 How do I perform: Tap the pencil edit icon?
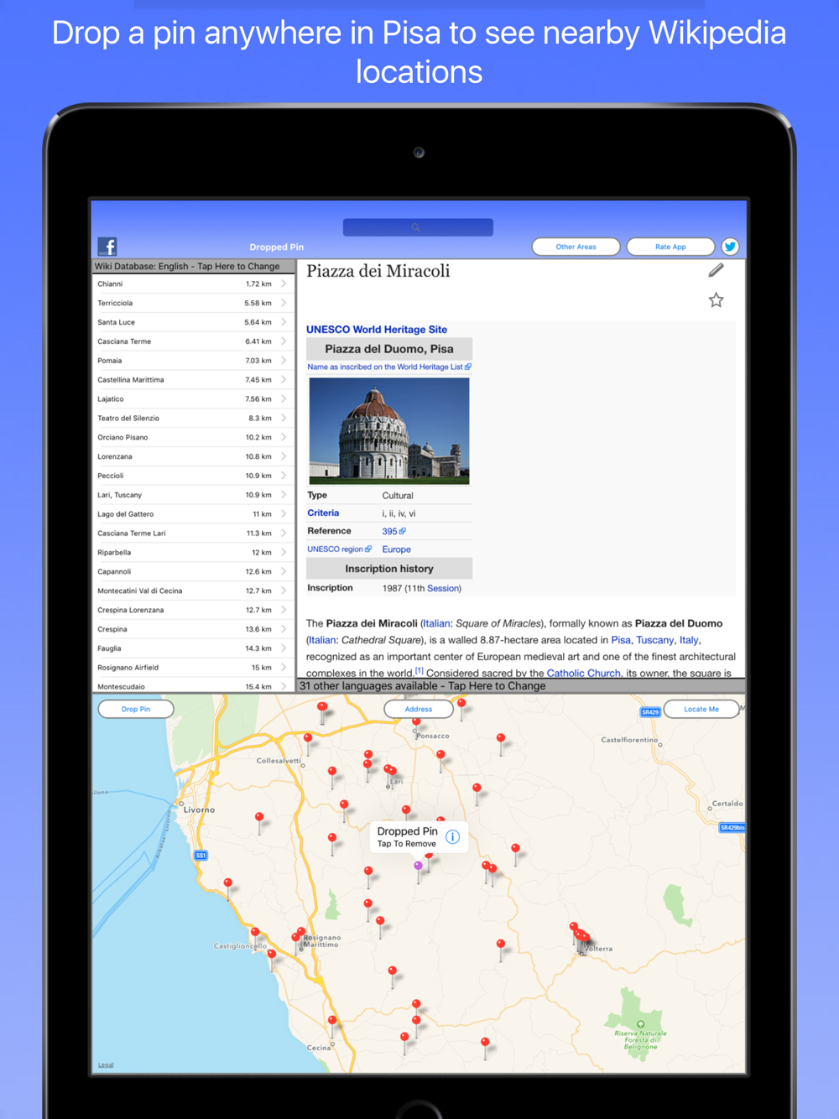(x=716, y=270)
